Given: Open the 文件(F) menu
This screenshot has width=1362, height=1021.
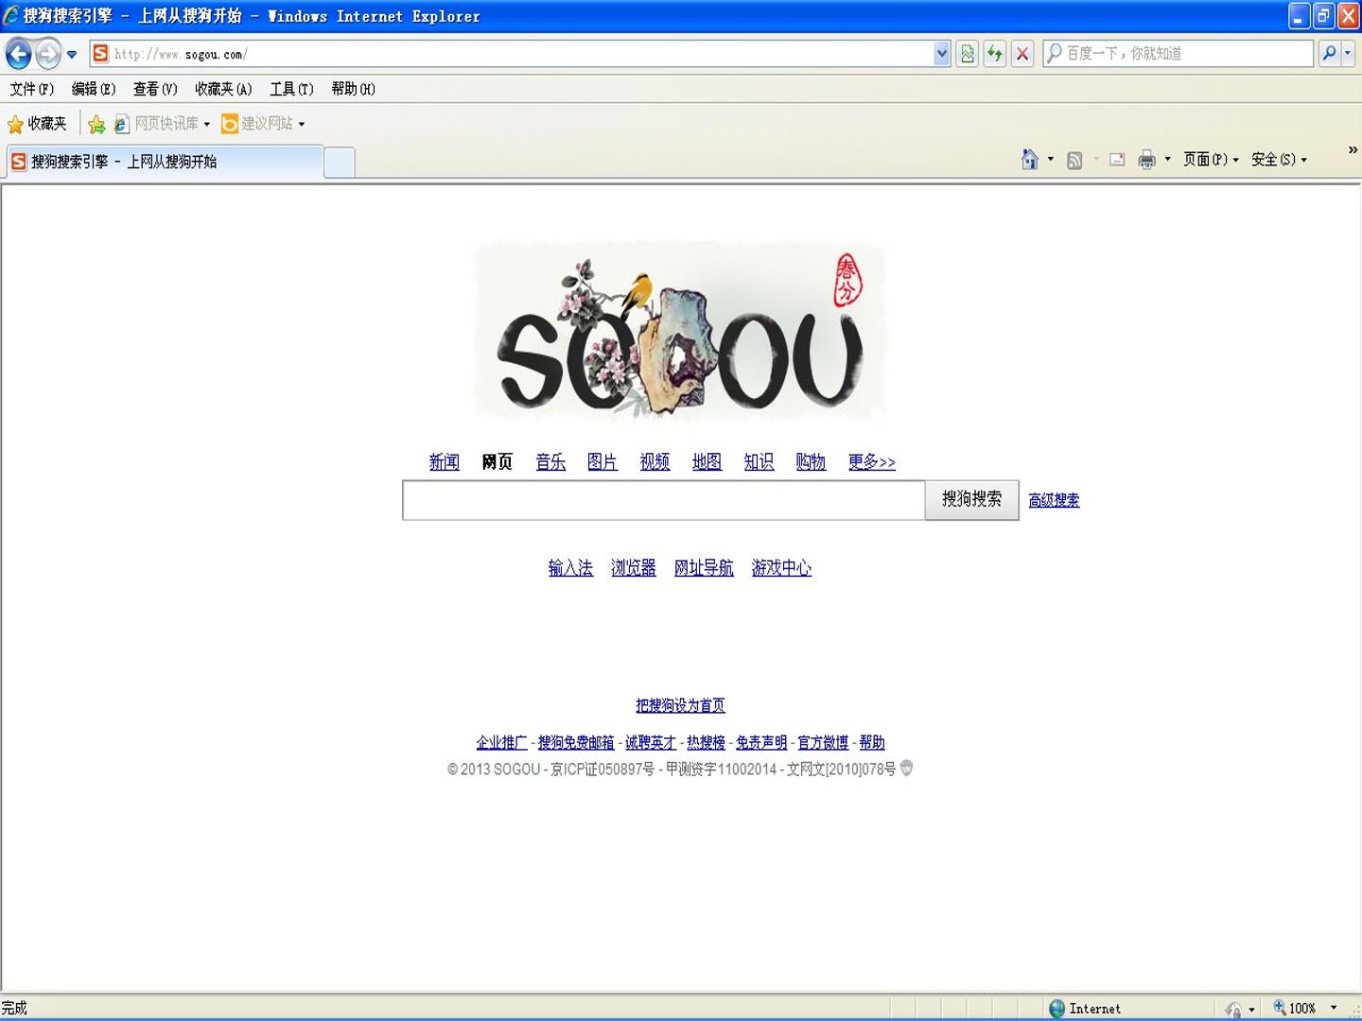Looking at the screenshot, I should pos(32,89).
